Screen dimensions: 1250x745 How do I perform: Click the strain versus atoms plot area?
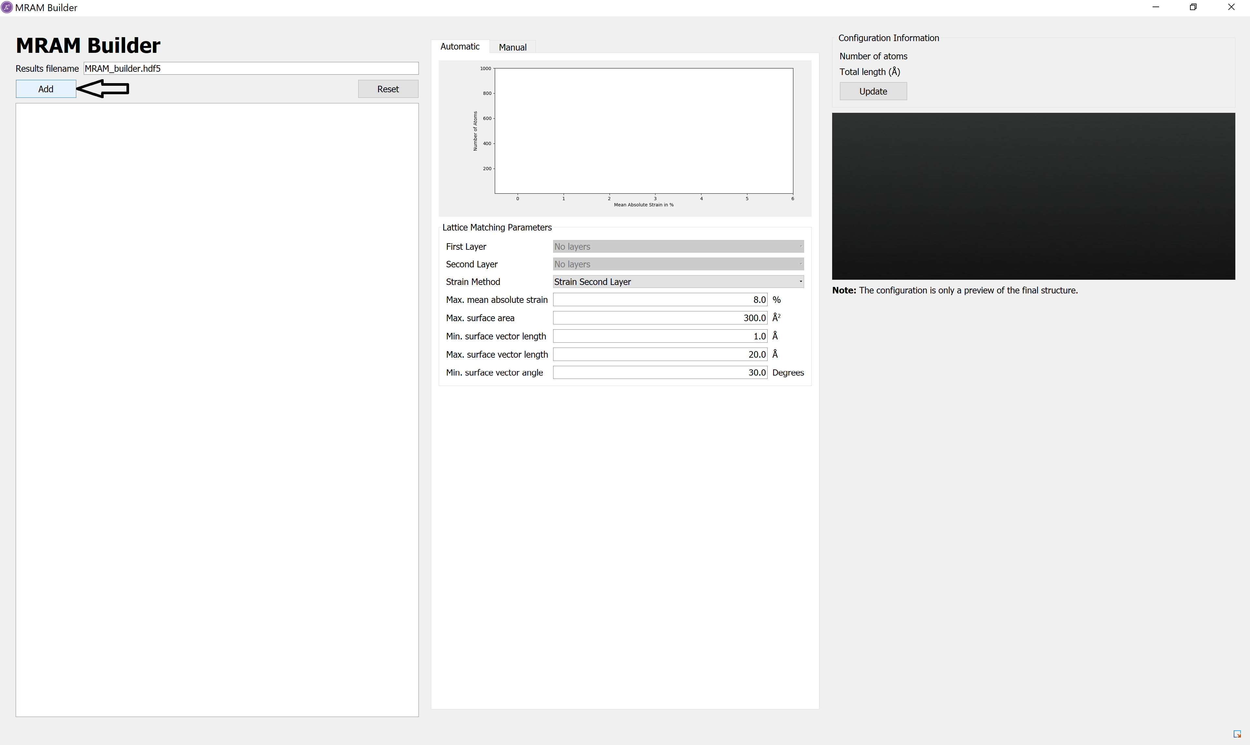(x=644, y=131)
